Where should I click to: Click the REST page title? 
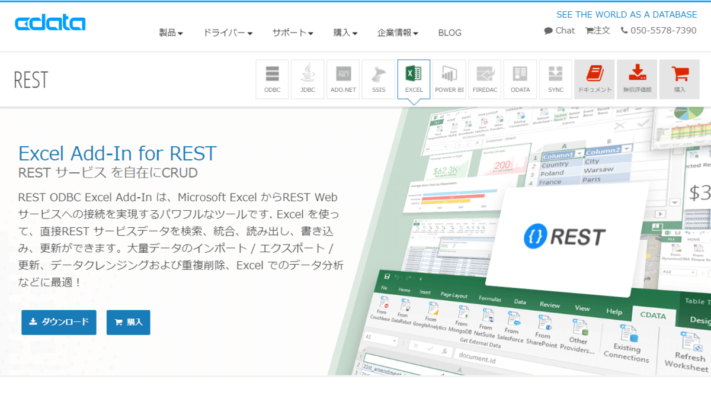point(31,79)
